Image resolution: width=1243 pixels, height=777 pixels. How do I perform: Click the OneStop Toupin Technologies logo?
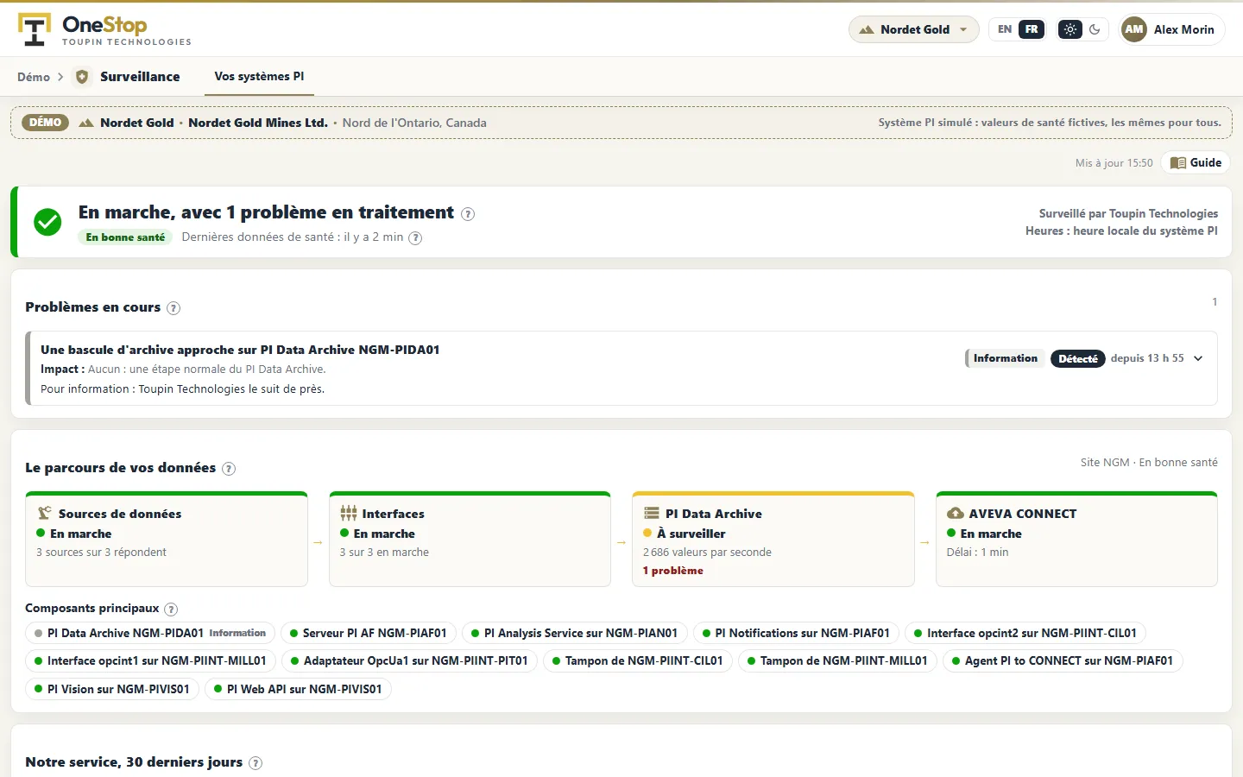[104, 29]
